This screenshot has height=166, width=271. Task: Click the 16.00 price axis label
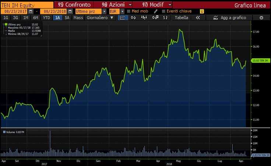pyautogui.click(x=256, y=47)
